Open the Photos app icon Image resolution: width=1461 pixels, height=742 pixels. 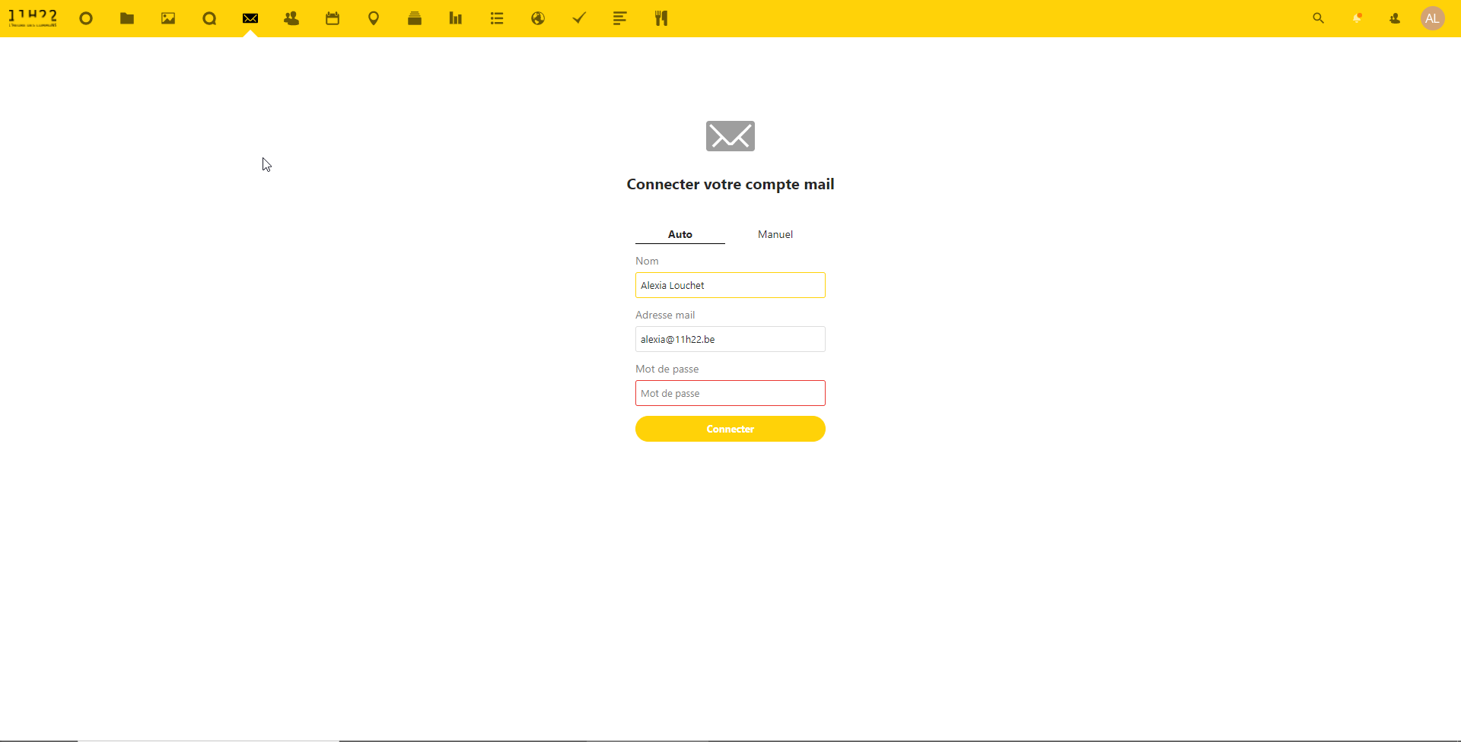[168, 19]
